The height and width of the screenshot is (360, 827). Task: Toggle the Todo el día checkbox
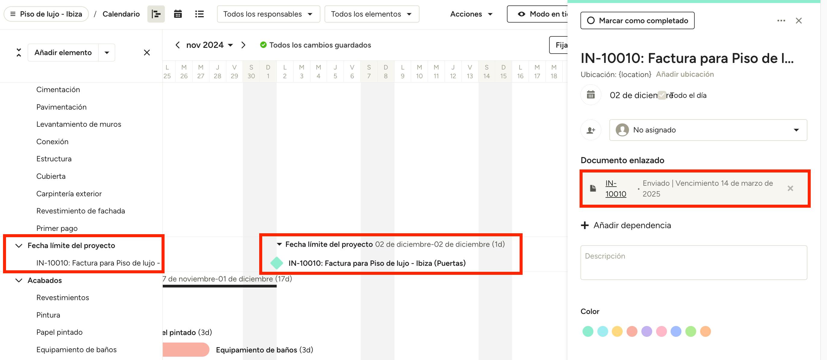coord(662,95)
